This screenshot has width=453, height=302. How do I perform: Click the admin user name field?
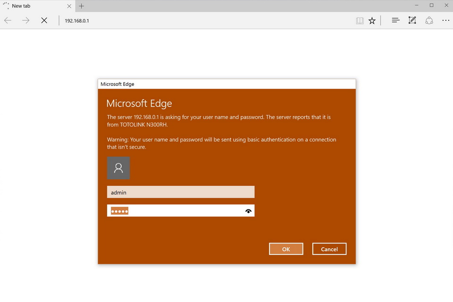point(180,192)
